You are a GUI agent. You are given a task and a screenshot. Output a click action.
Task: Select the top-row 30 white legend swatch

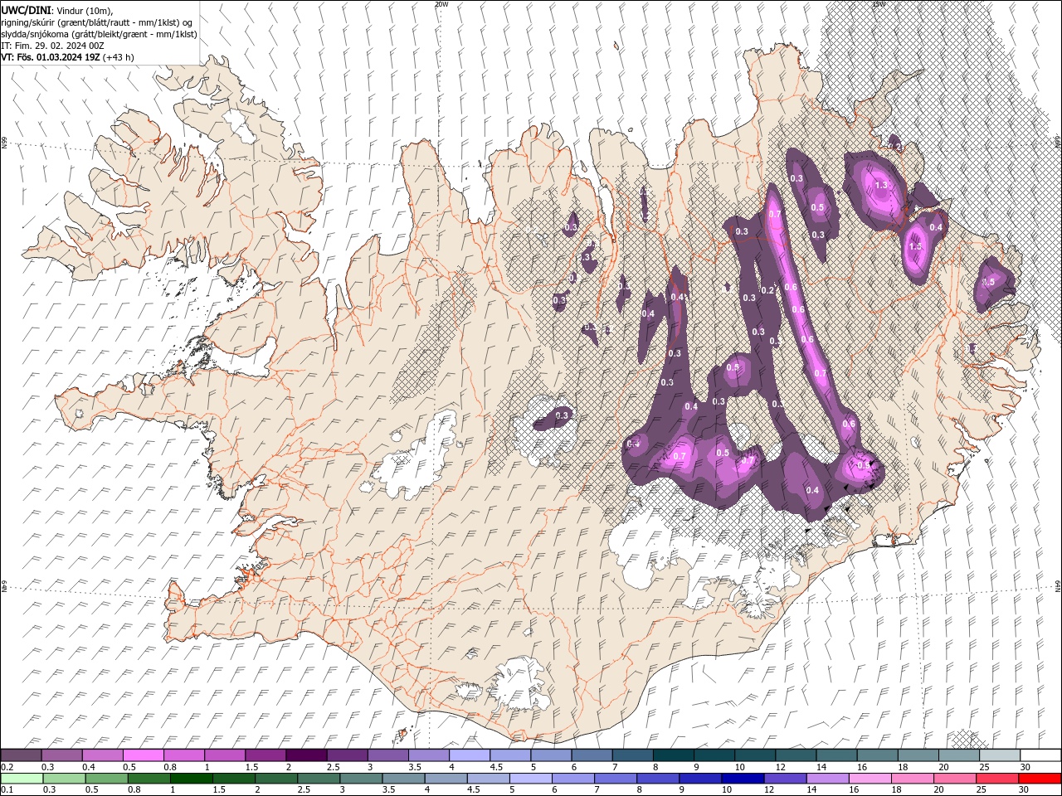[1040, 755]
